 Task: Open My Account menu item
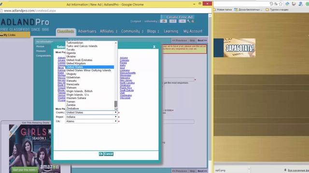point(193,31)
